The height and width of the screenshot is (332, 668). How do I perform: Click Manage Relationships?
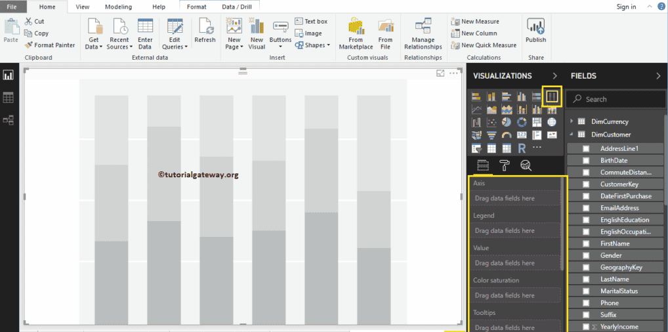[423, 34]
